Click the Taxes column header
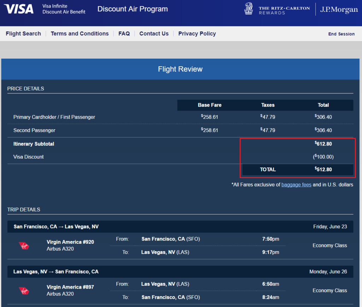 (268, 105)
